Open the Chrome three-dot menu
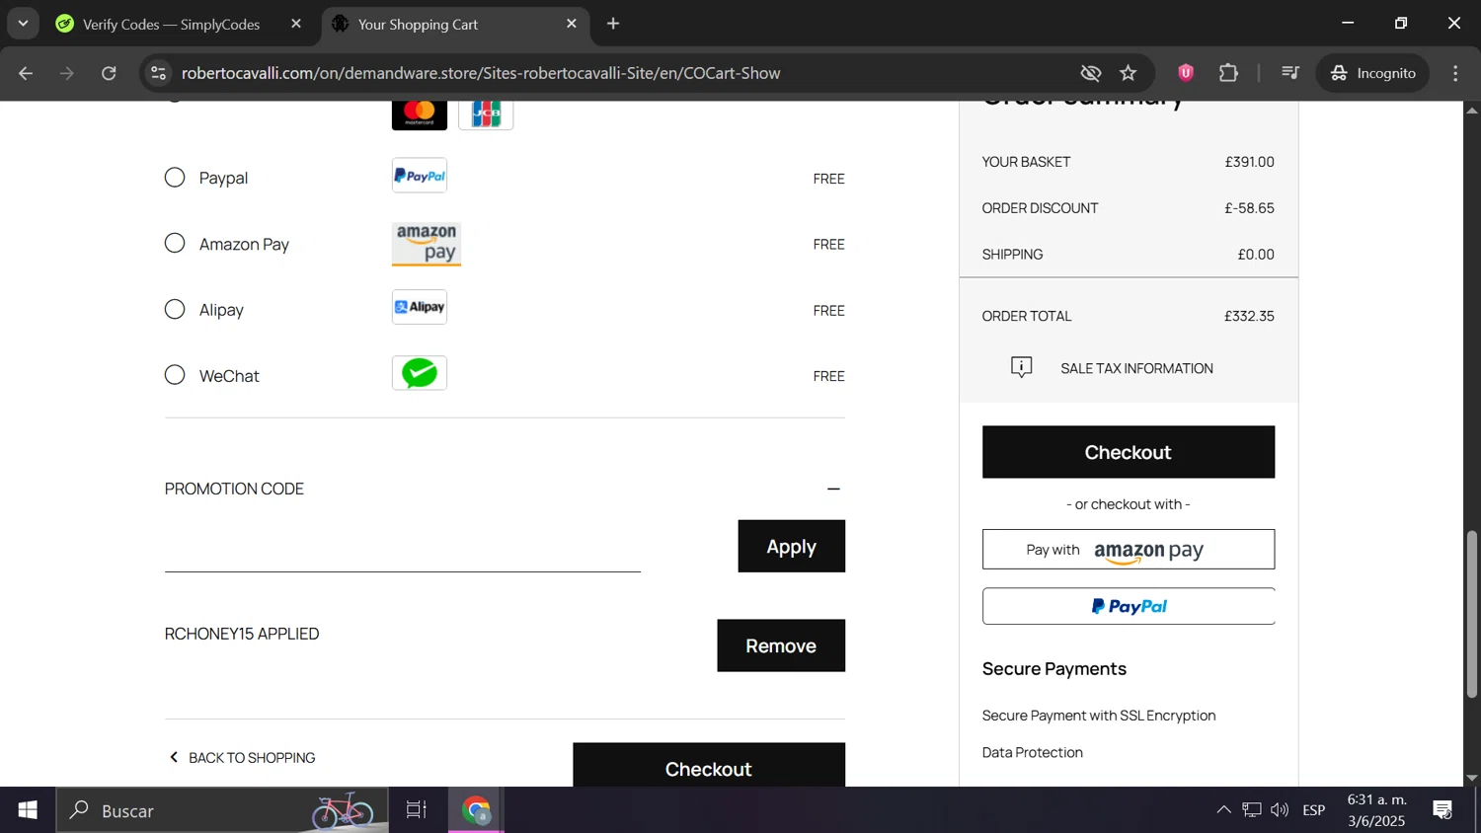This screenshot has width=1481, height=833. (x=1455, y=73)
